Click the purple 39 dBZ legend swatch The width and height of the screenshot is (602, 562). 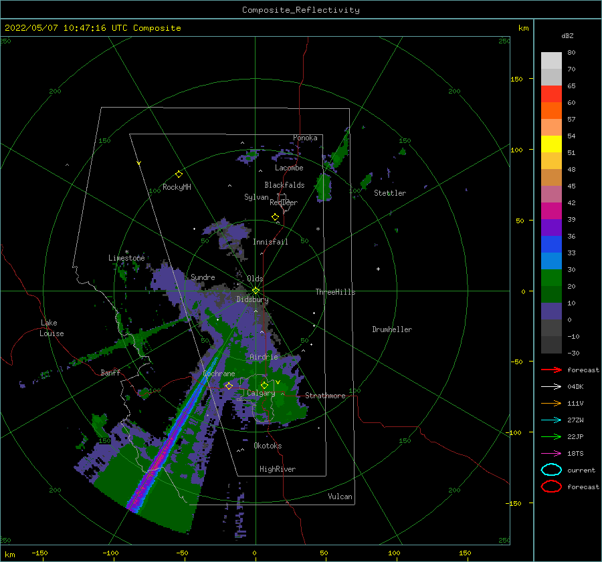tap(551, 228)
